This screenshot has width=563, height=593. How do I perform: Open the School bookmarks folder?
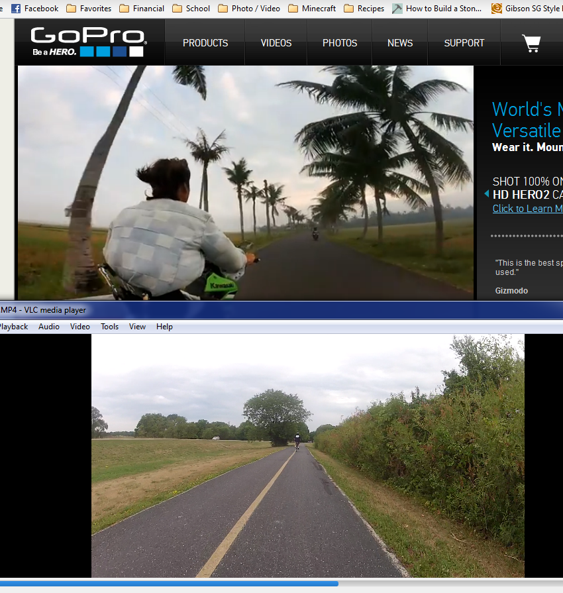click(191, 9)
